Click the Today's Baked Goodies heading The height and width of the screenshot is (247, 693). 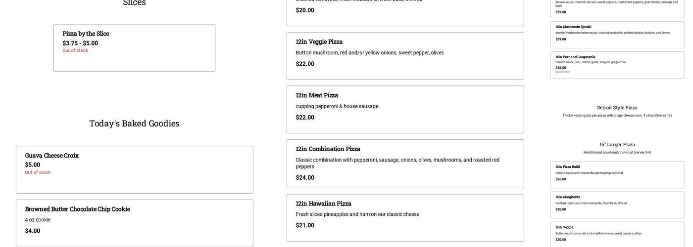click(x=134, y=123)
